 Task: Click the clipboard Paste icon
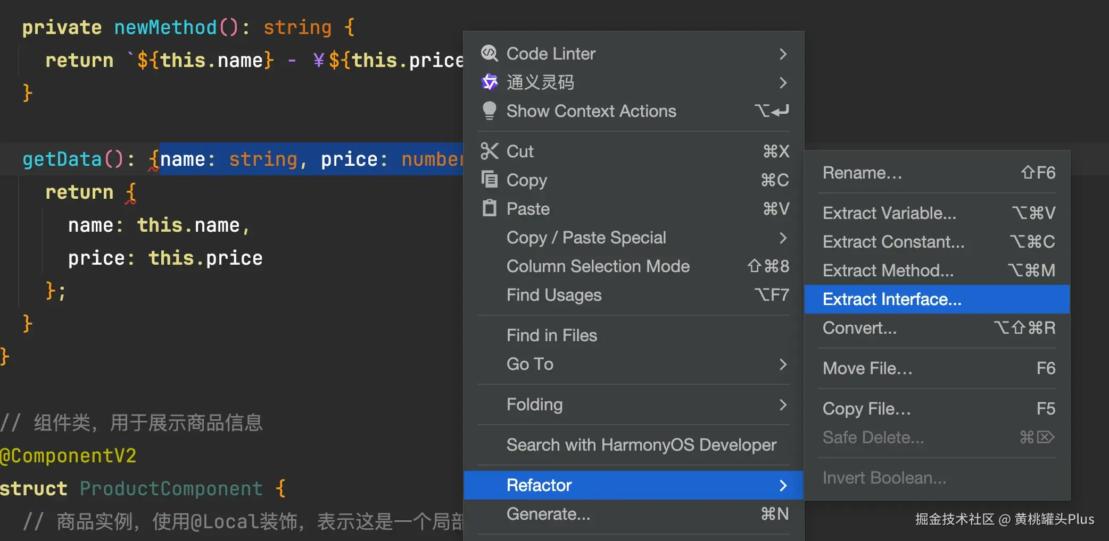(489, 208)
